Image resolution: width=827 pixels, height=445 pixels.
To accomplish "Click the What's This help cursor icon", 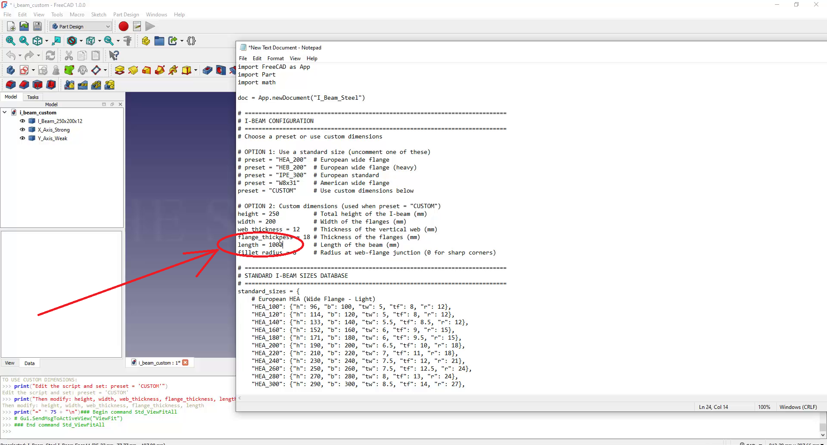I will pos(114,55).
